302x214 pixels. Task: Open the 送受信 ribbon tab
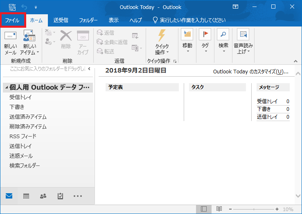point(61,20)
